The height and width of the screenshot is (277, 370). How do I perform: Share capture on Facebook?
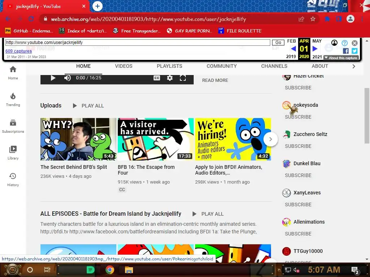pos(346,51)
